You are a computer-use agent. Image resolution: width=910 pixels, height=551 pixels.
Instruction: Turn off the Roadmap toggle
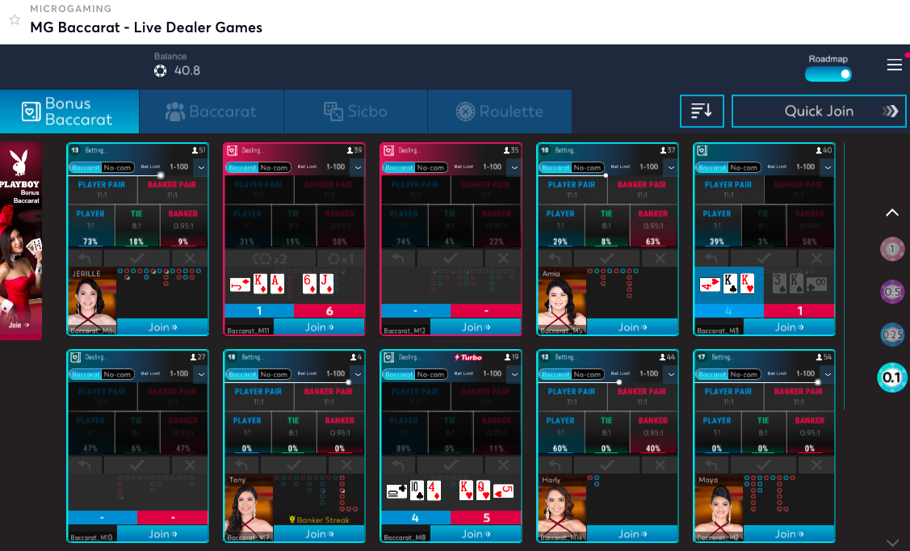829,74
